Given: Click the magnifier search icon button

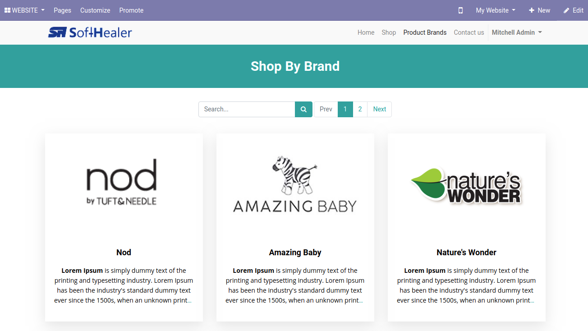Looking at the screenshot, I should [x=303, y=109].
